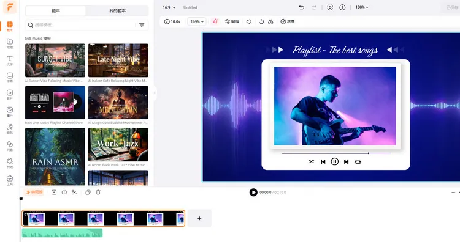Open the effects sidebar icon
The image size is (460, 242).
tap(10, 163)
